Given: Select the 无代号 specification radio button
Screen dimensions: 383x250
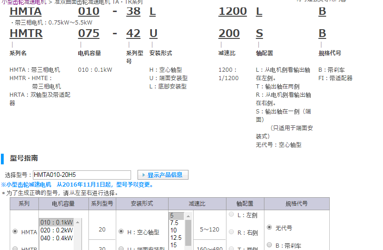Looking at the screenshot, I should point(270,227).
